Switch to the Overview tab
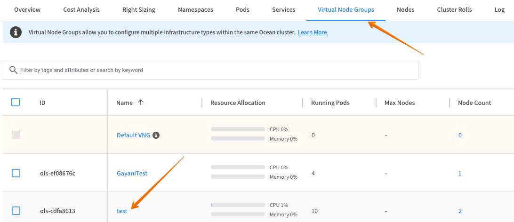 pos(27,10)
